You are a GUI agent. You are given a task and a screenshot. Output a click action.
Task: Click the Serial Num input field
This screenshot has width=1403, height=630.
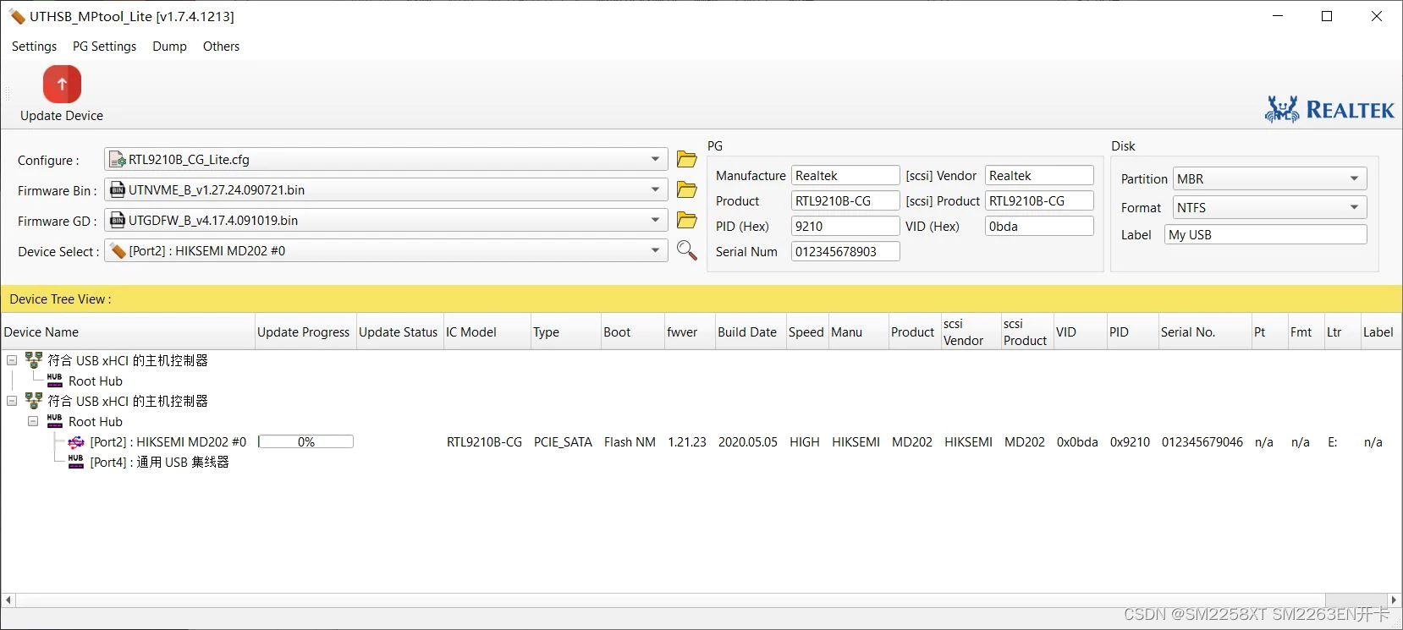[x=845, y=251]
